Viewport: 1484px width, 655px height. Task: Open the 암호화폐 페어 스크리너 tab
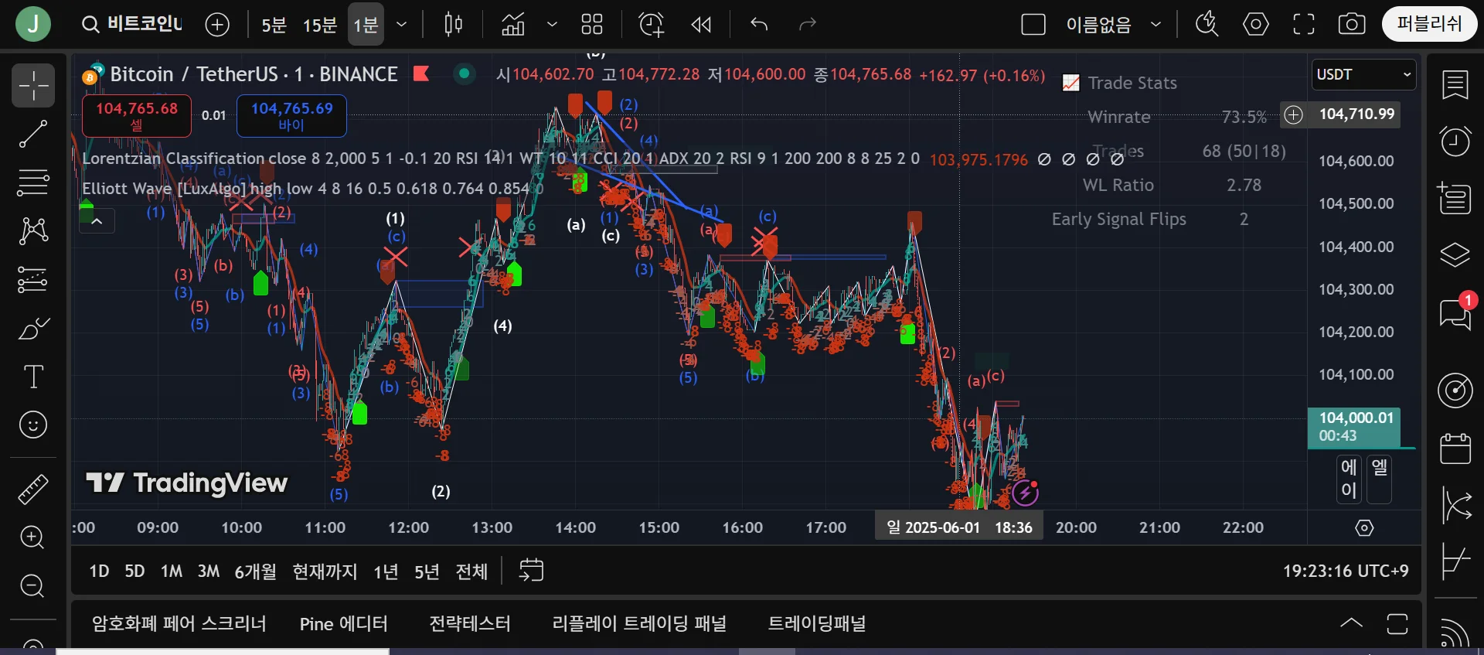click(179, 624)
